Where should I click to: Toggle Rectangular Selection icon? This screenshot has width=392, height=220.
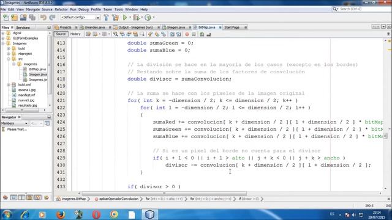(142, 34)
